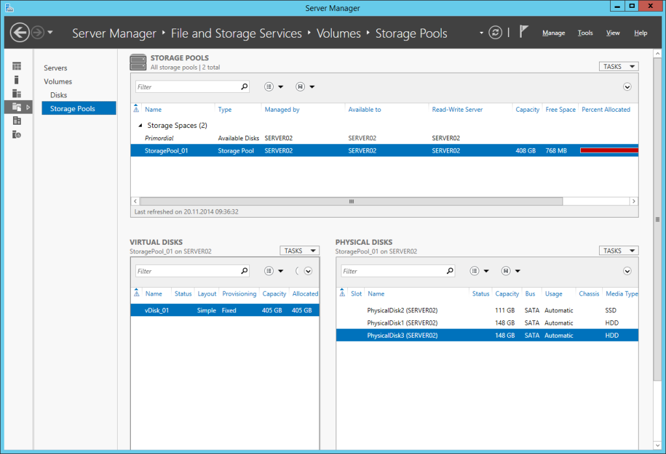Open the Dashboard from the left sidebar icon
Viewport: 666px width, 454px height.
(x=16, y=66)
